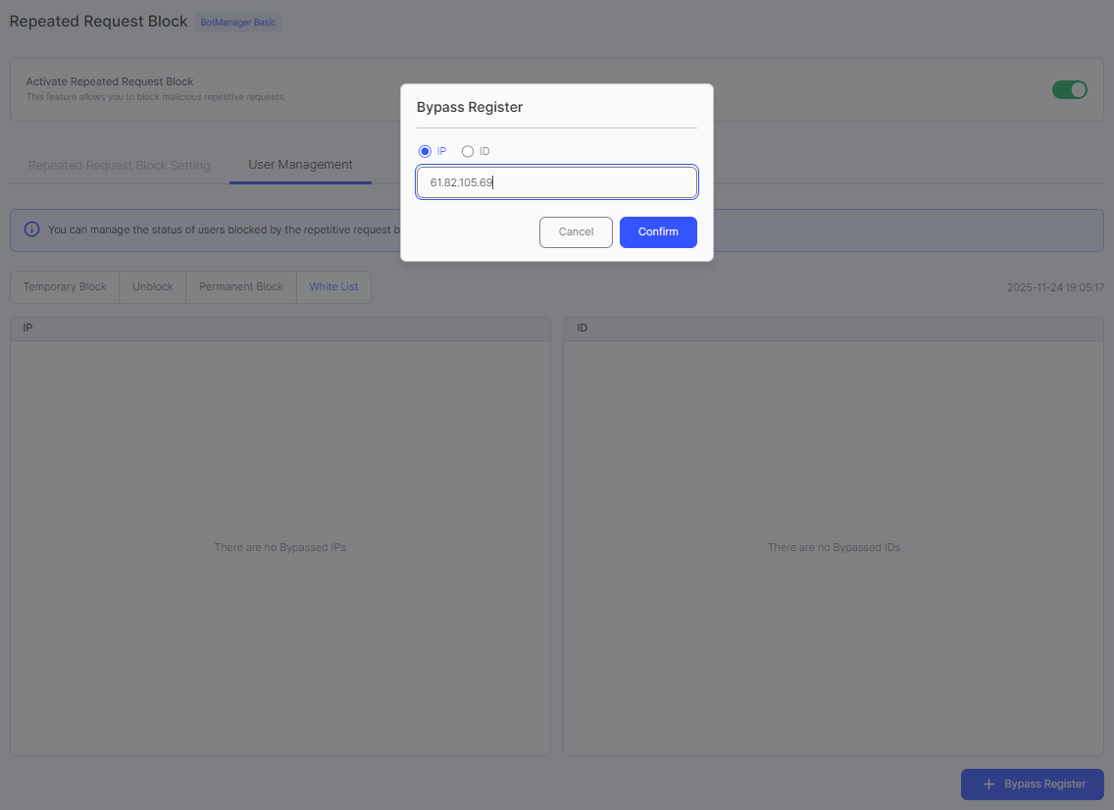This screenshot has height=810, width=1114.
Task: Click the IP address input field
Action: point(556,182)
